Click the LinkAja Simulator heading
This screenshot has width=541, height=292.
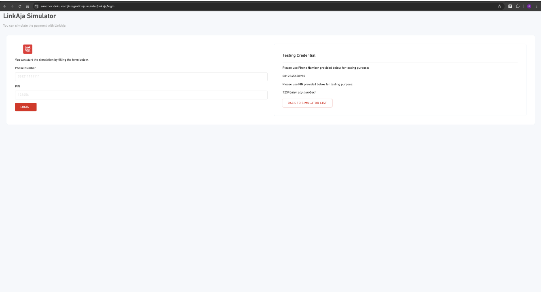pos(30,16)
